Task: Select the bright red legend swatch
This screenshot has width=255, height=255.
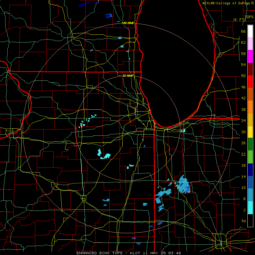Action: (x=250, y=82)
